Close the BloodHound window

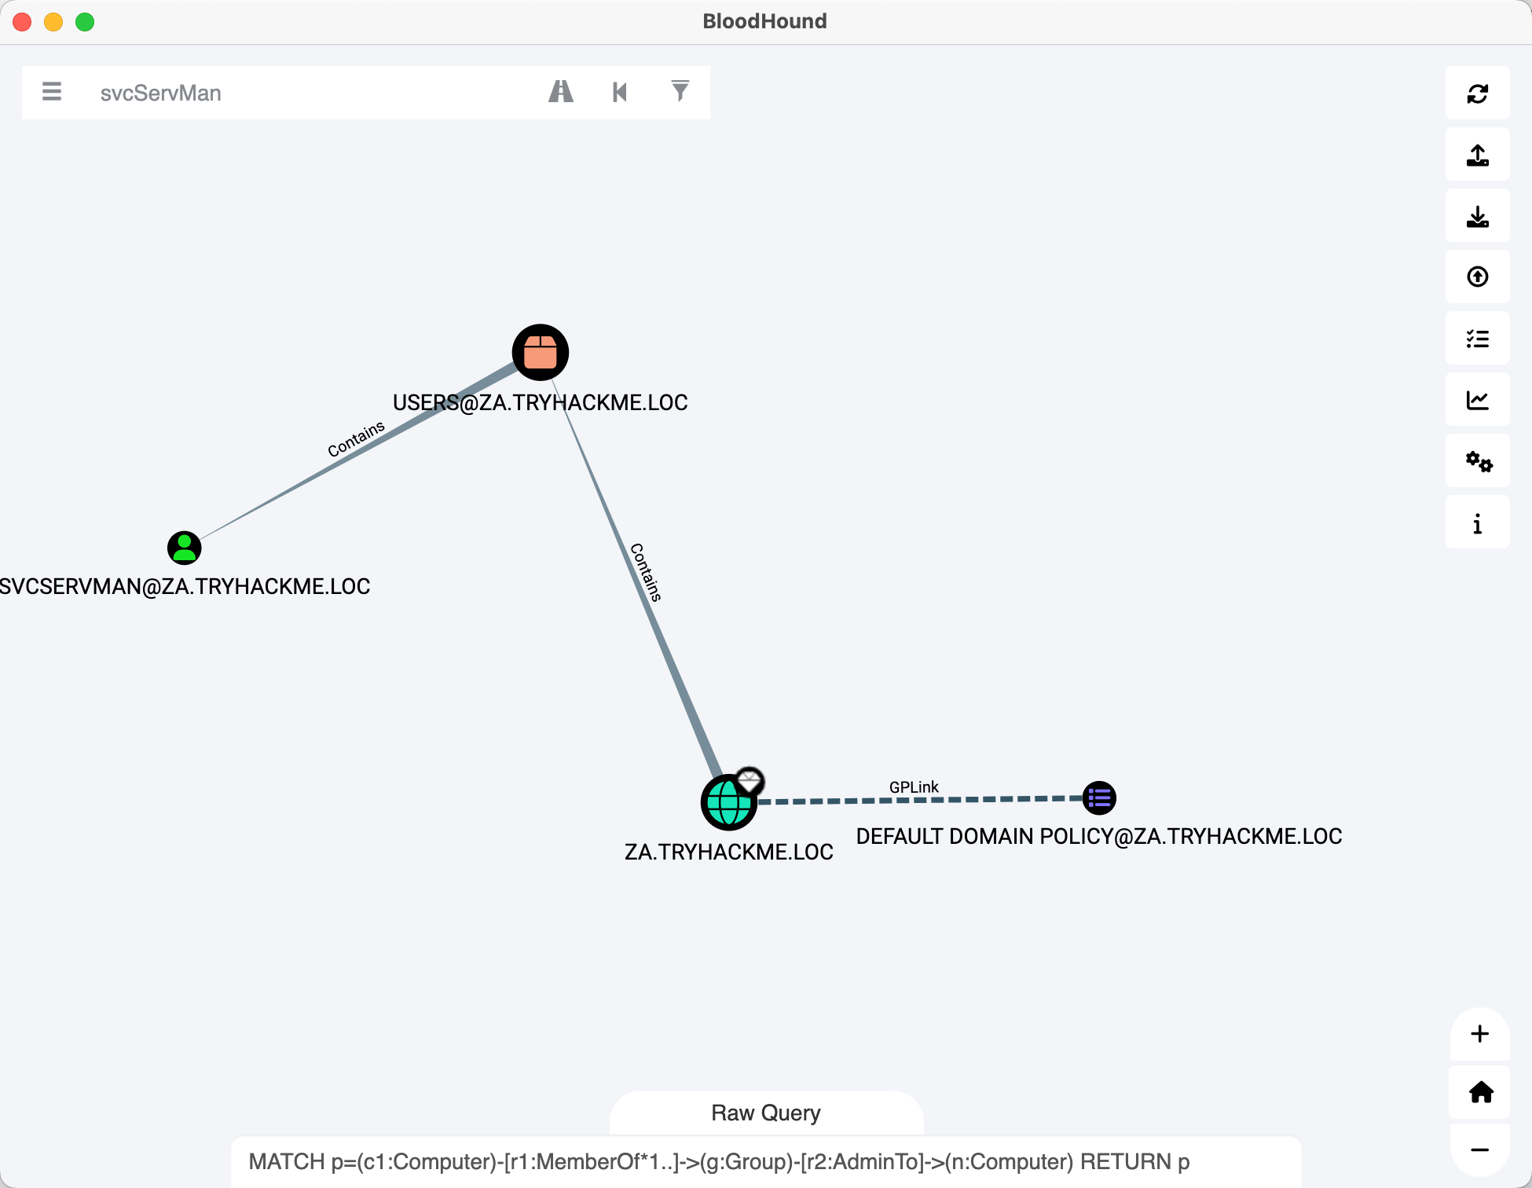coord(22,22)
